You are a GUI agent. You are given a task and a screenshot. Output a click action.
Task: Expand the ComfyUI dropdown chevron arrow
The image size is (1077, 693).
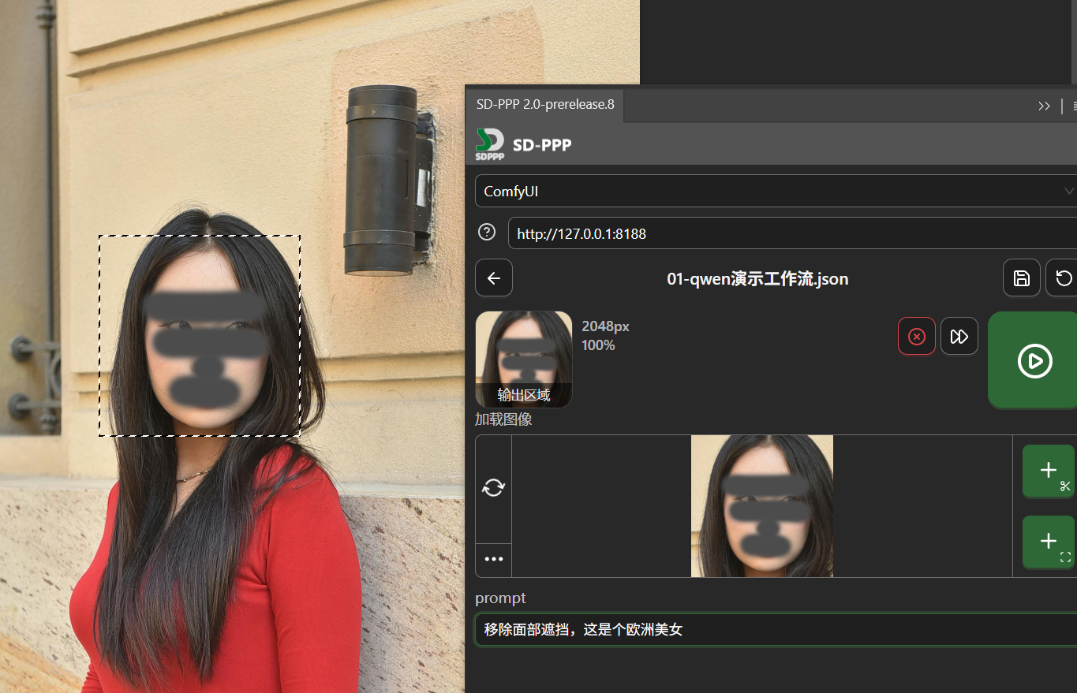tap(1068, 192)
